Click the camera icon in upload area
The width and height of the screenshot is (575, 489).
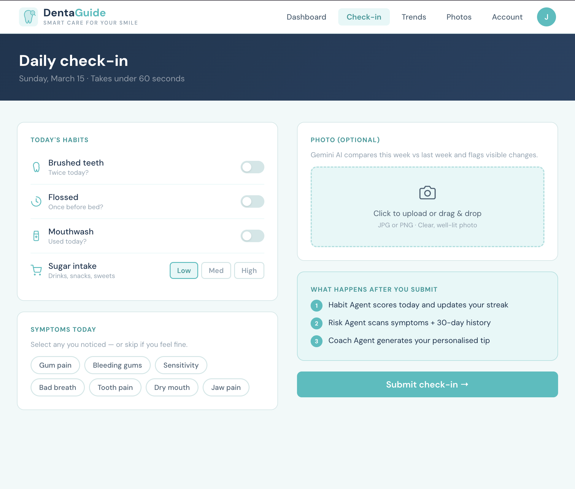(427, 193)
